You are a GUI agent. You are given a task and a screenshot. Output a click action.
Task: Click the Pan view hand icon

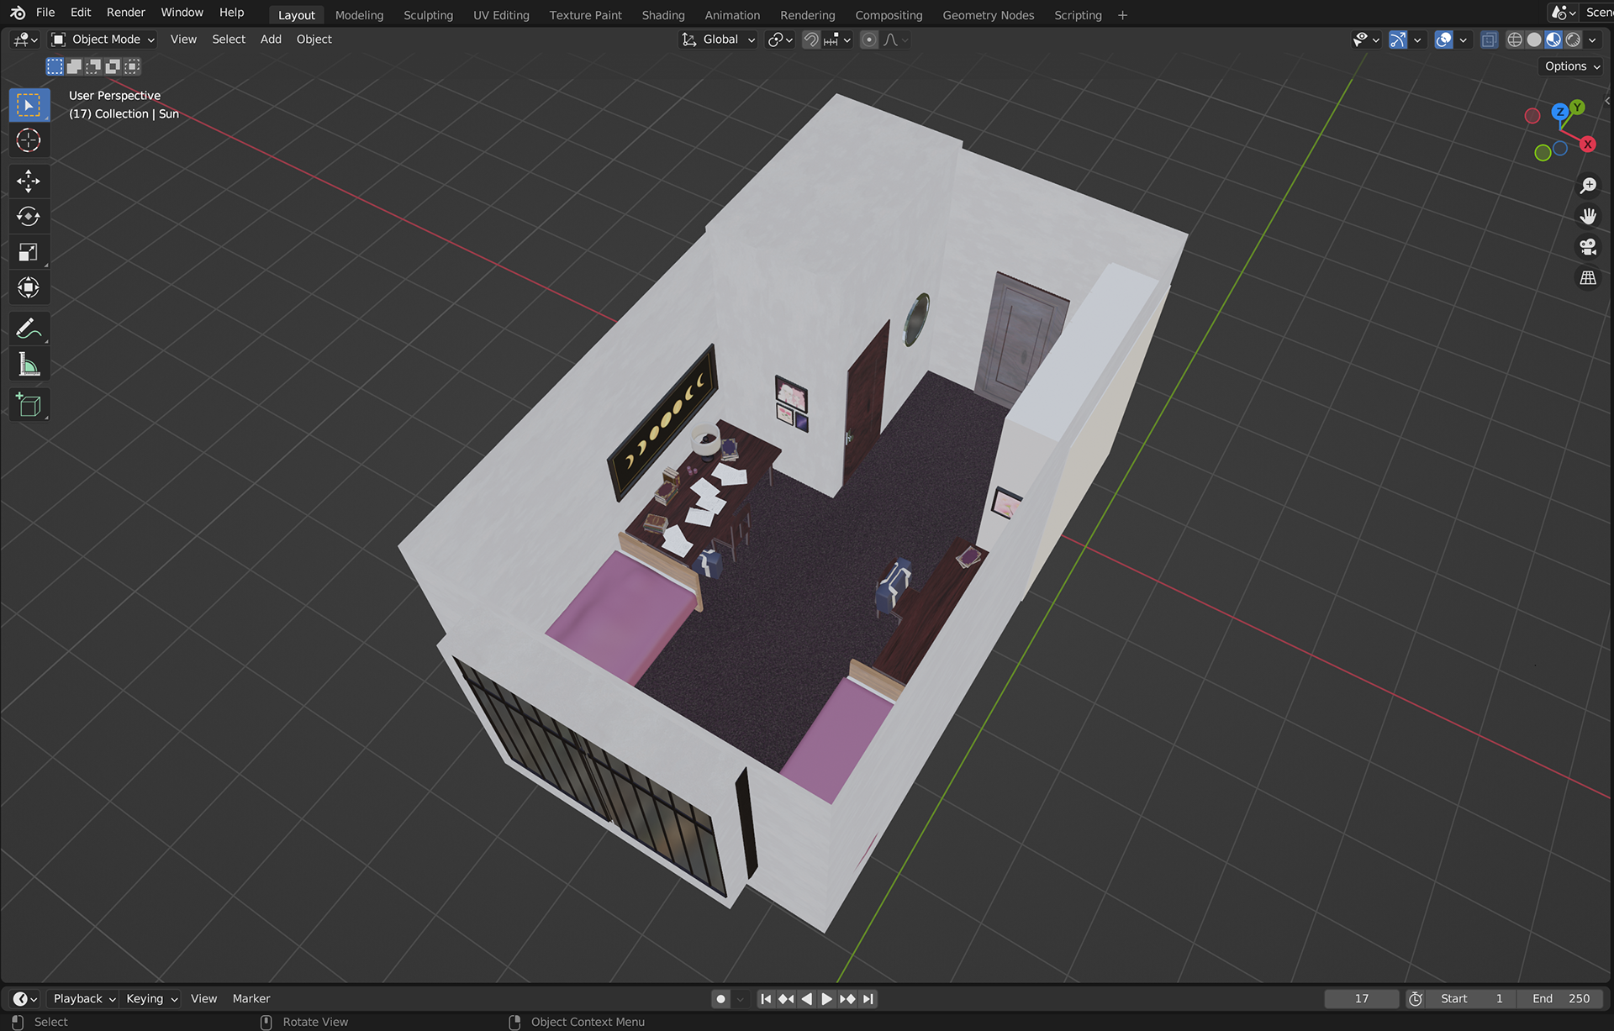pos(1588,216)
